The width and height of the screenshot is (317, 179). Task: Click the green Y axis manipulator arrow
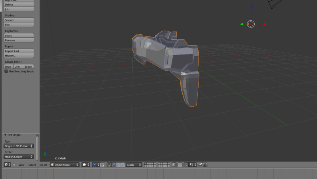point(242,24)
